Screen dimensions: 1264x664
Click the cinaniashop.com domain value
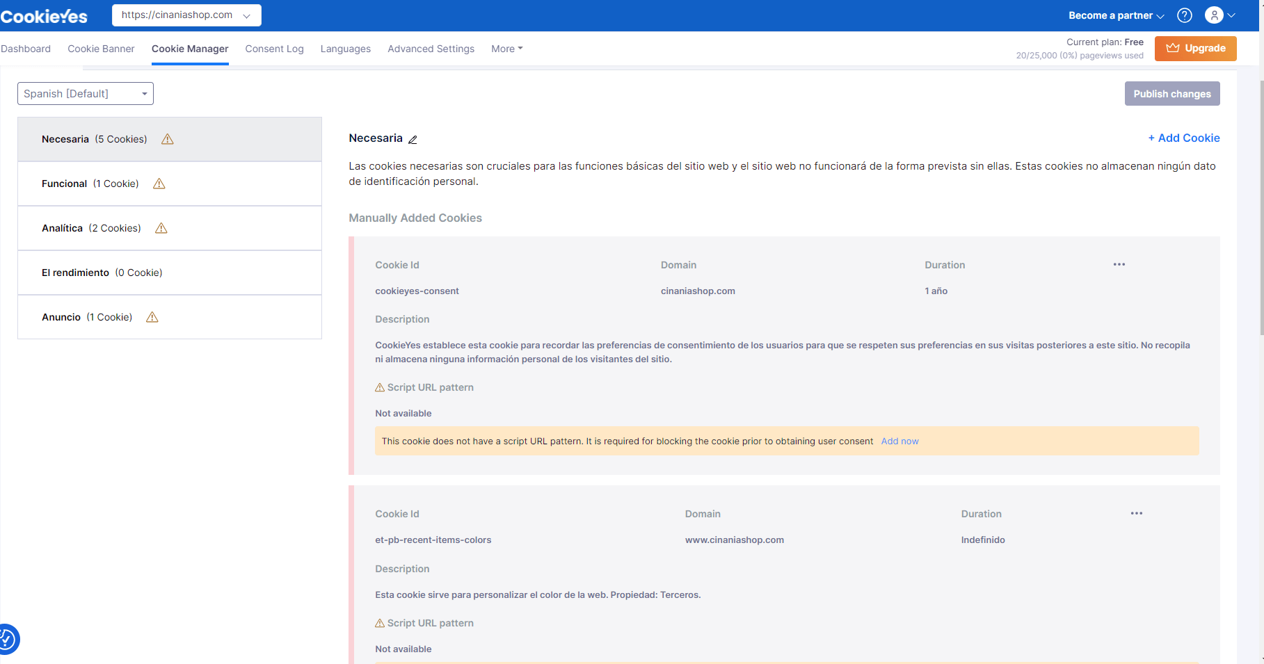(x=698, y=291)
